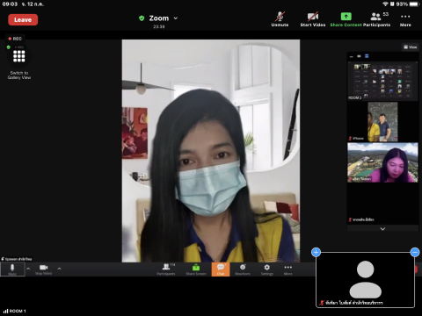Open the Reactions icon in bottom bar
This screenshot has width=422, height=316.
point(243,269)
